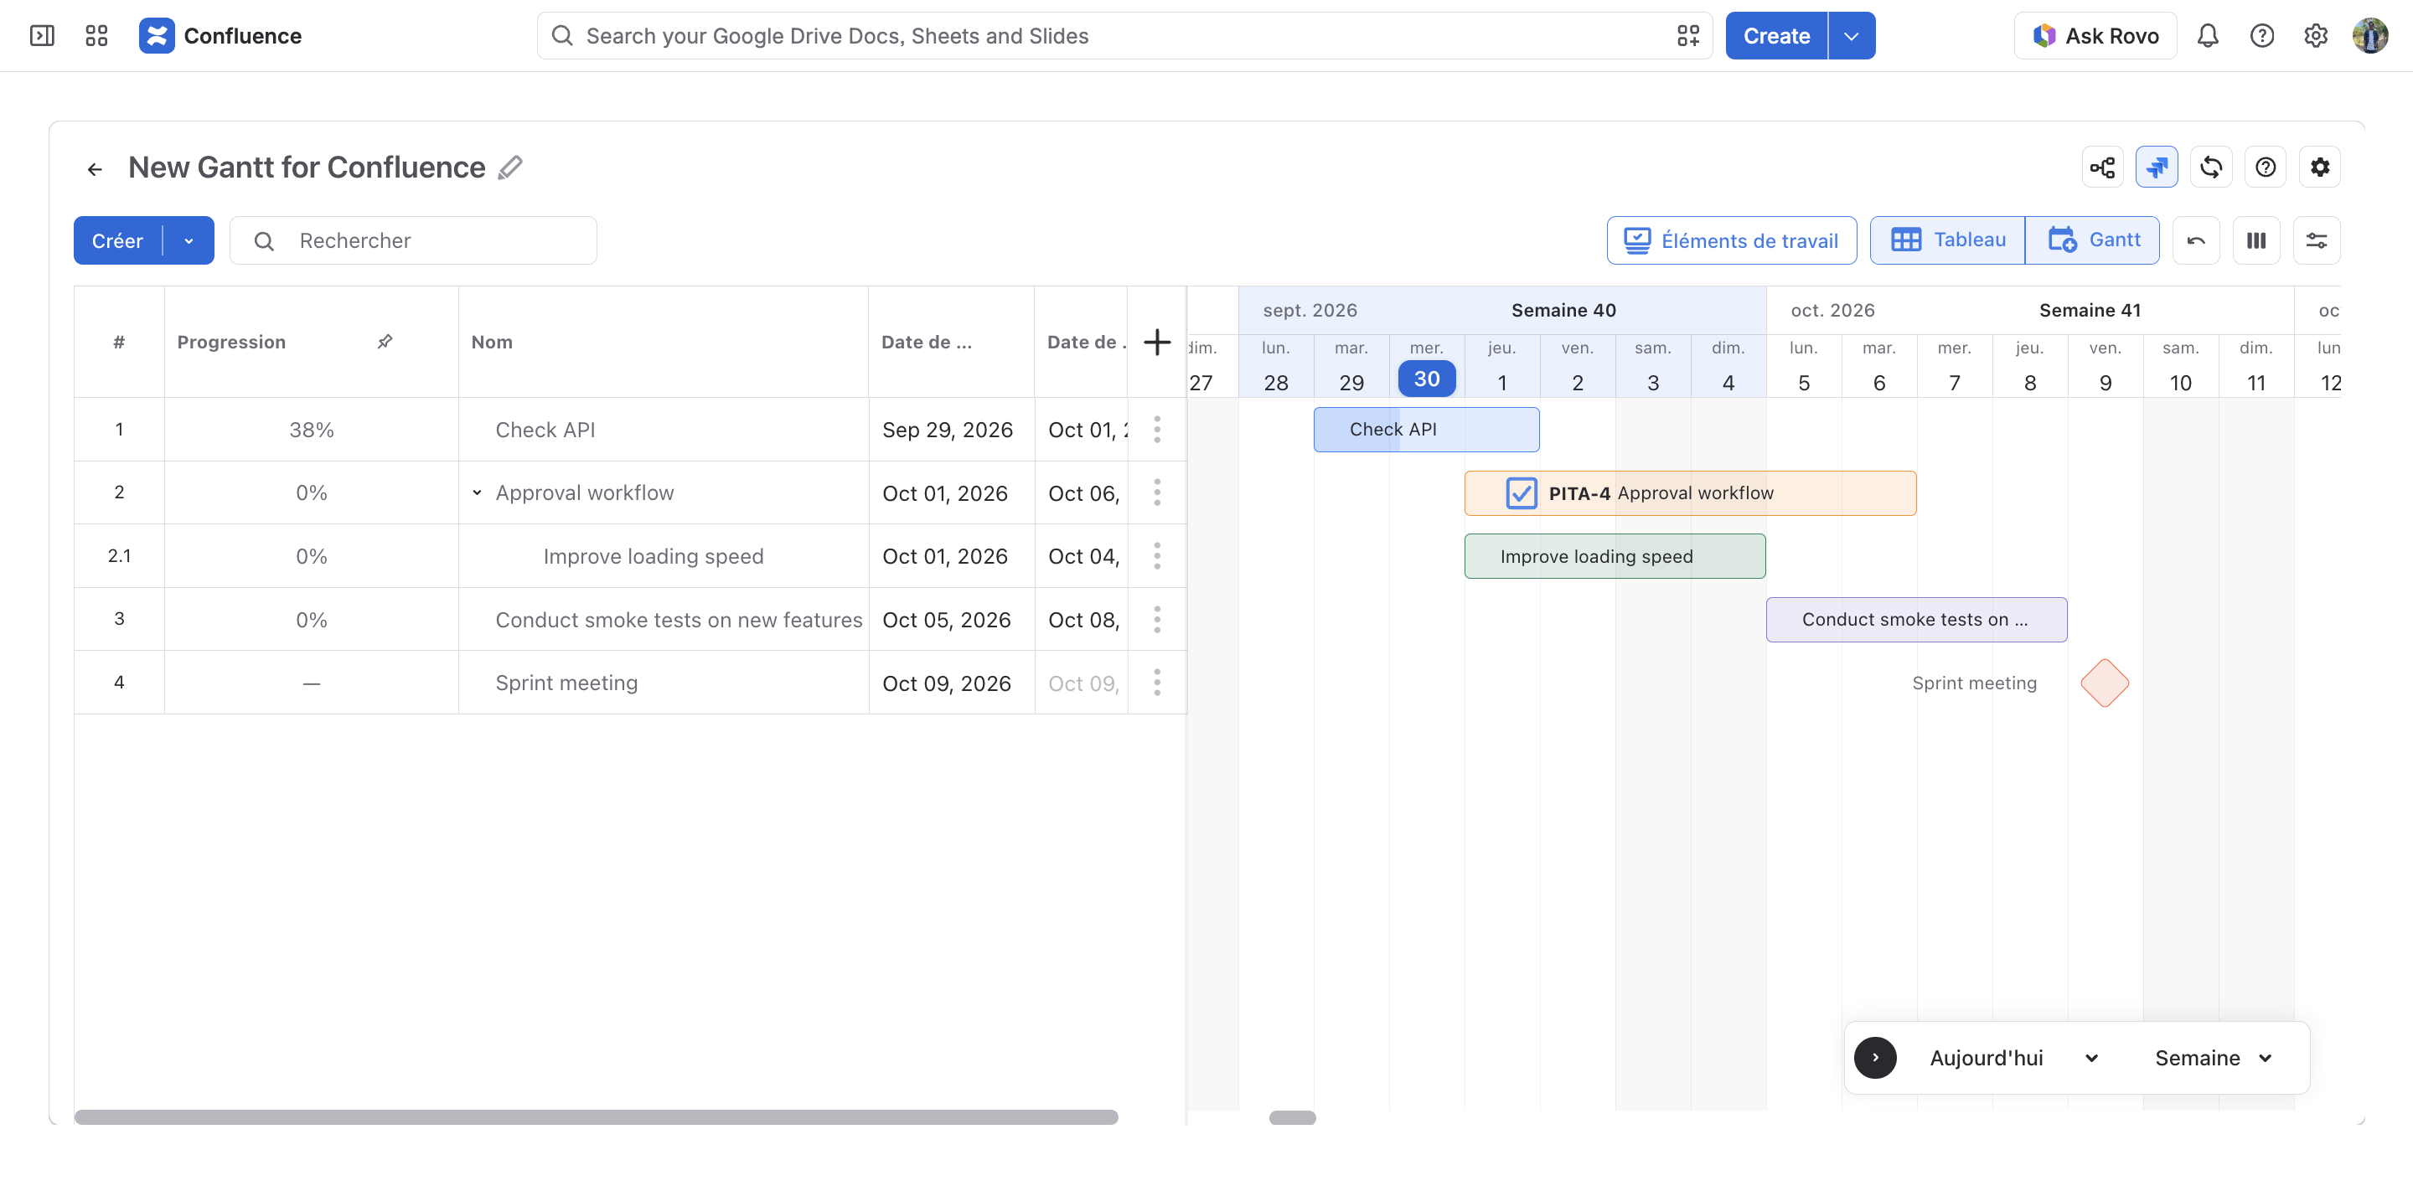This screenshot has width=2413, height=1191.
Task: Switch to the Tableau view tab
Action: tap(1947, 240)
